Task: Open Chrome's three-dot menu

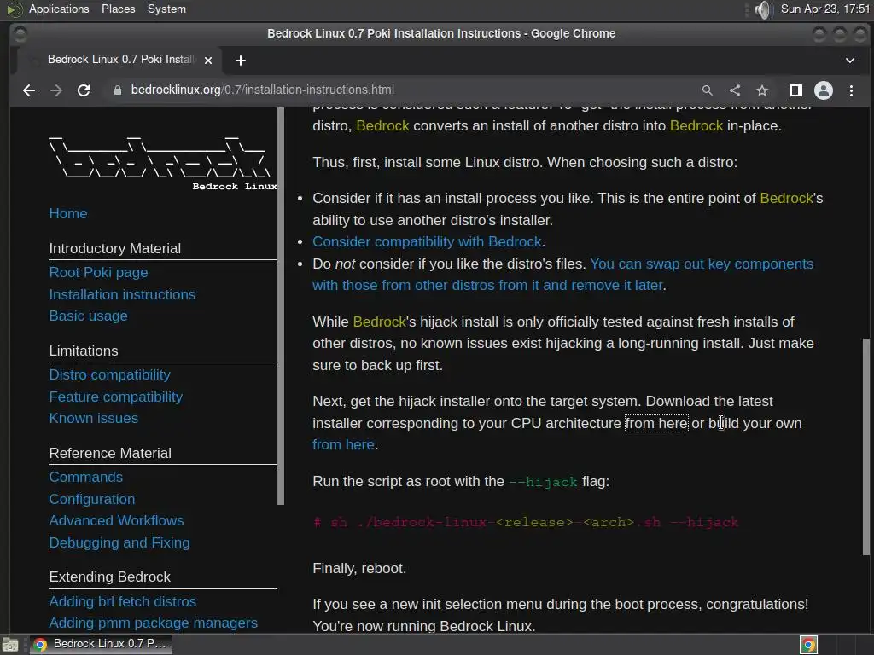Action: [x=851, y=90]
